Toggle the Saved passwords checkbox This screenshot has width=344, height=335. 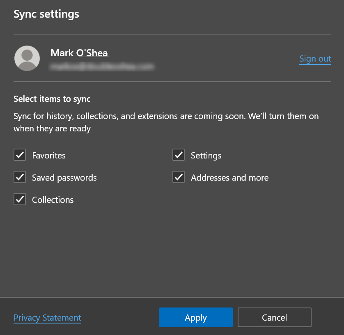20,177
